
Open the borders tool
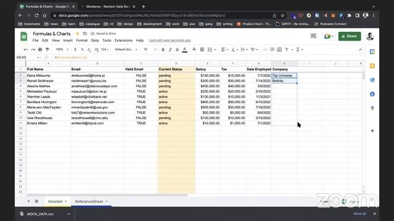tap(202, 50)
